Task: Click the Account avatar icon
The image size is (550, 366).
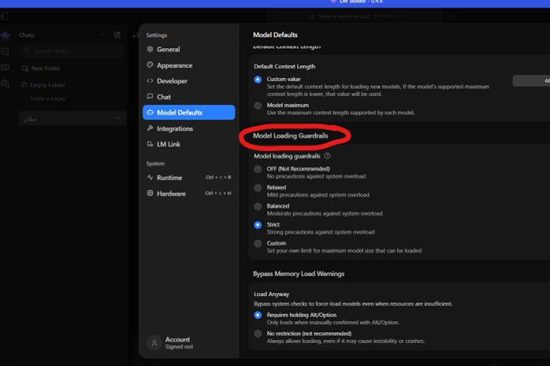Action: (x=154, y=343)
